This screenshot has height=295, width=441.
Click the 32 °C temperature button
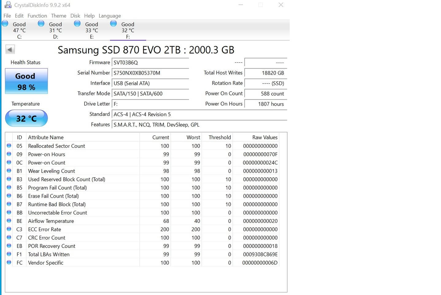[x=26, y=118]
